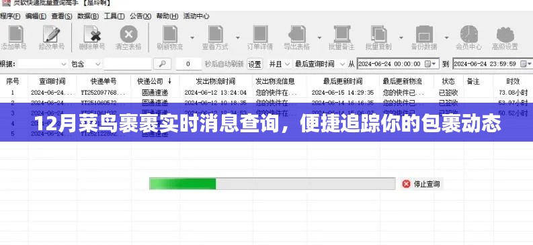Image resolution: width=533 pixels, height=245 pixels.
Task: Open the 高级设置 advanced settings icon
Action: pos(505,35)
